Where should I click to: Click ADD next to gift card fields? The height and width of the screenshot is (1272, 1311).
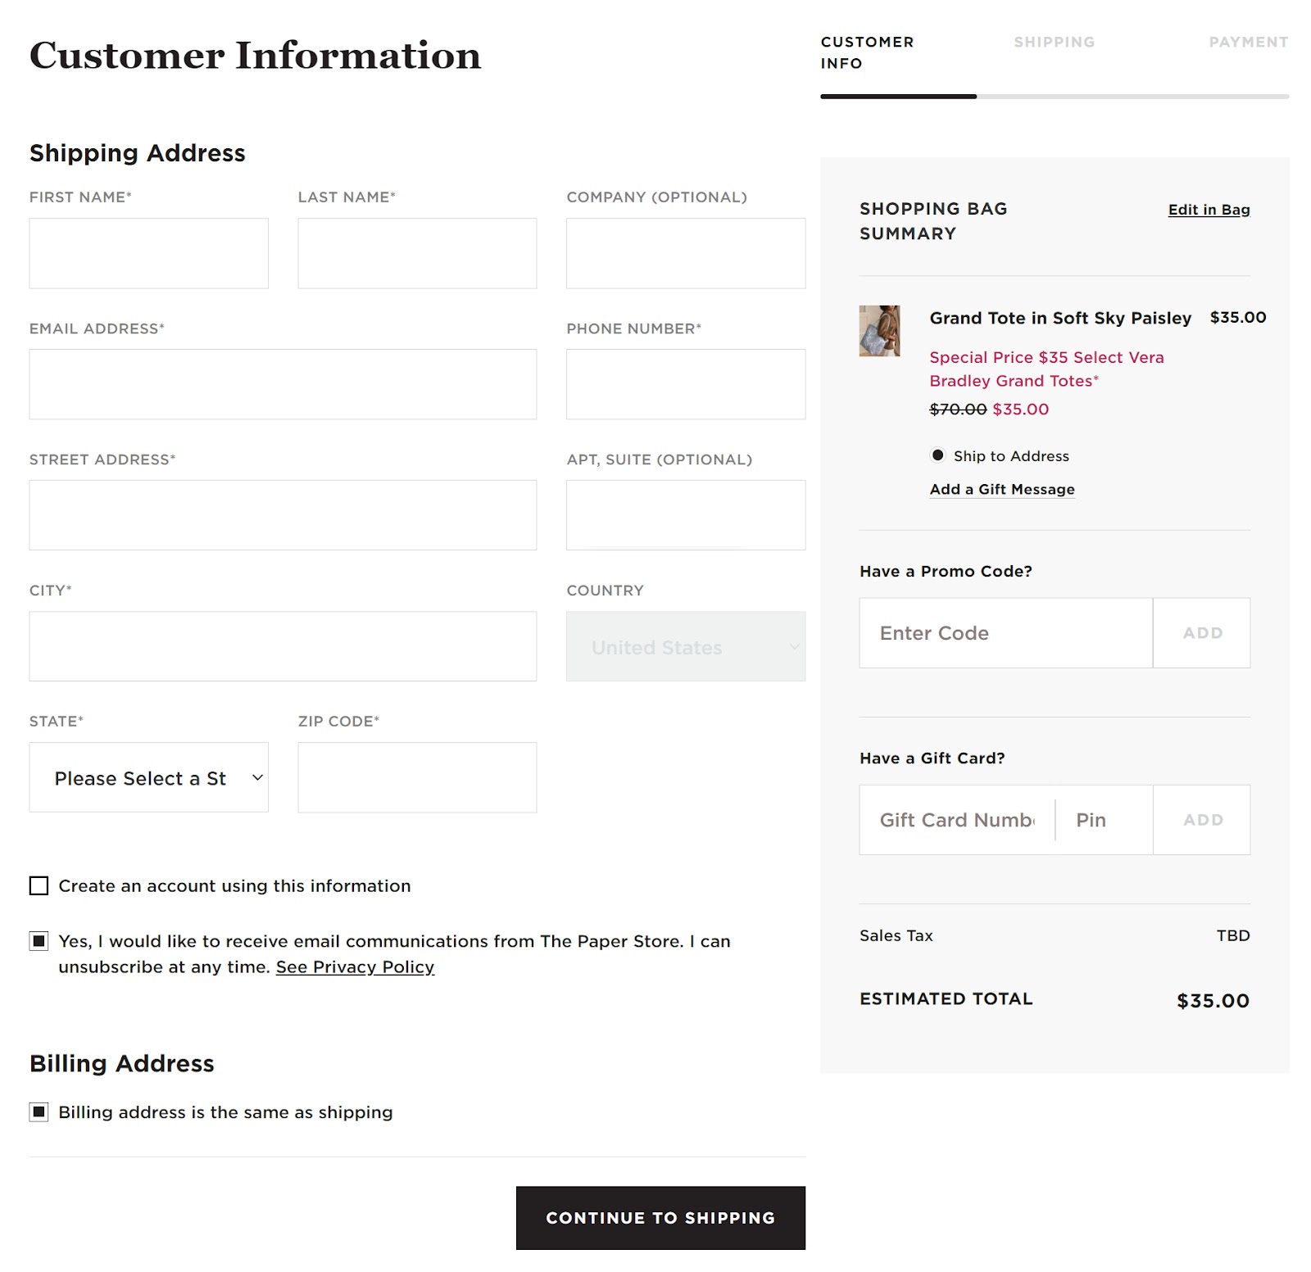[1201, 819]
